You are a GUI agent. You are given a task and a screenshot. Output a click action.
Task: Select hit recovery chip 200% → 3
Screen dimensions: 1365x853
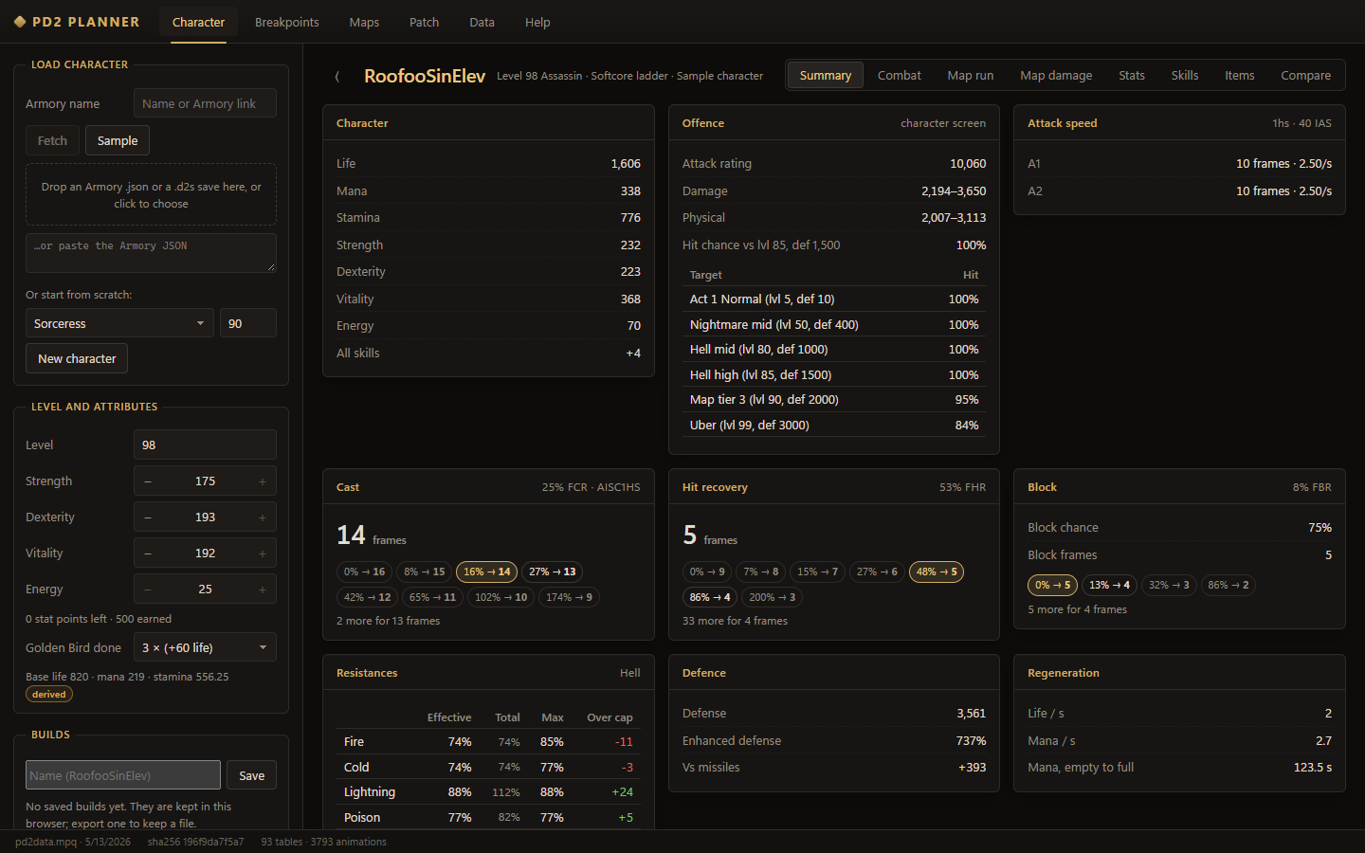[x=773, y=597]
